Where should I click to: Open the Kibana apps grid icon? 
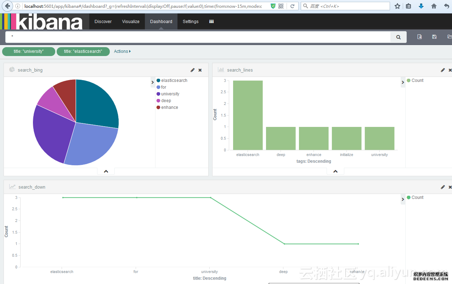(x=211, y=22)
